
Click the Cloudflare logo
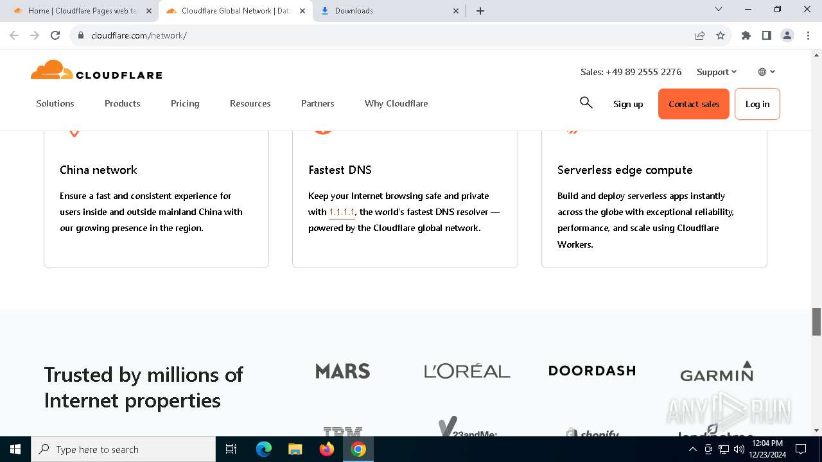(x=96, y=70)
